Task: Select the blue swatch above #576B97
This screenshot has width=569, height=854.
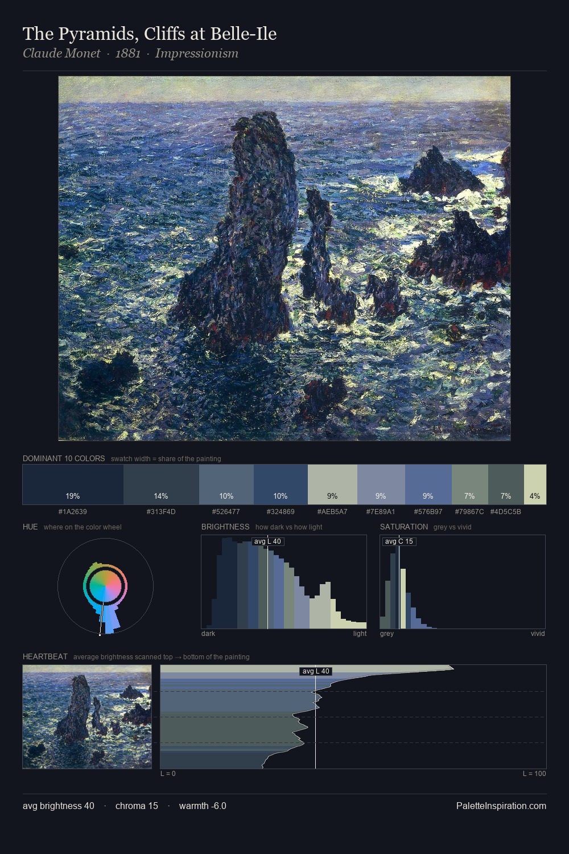Action: pyautogui.click(x=428, y=485)
